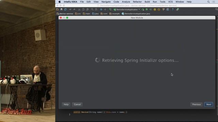This screenshot has width=218, height=122.
Task: Click the Next button
Action: pos(208,104)
